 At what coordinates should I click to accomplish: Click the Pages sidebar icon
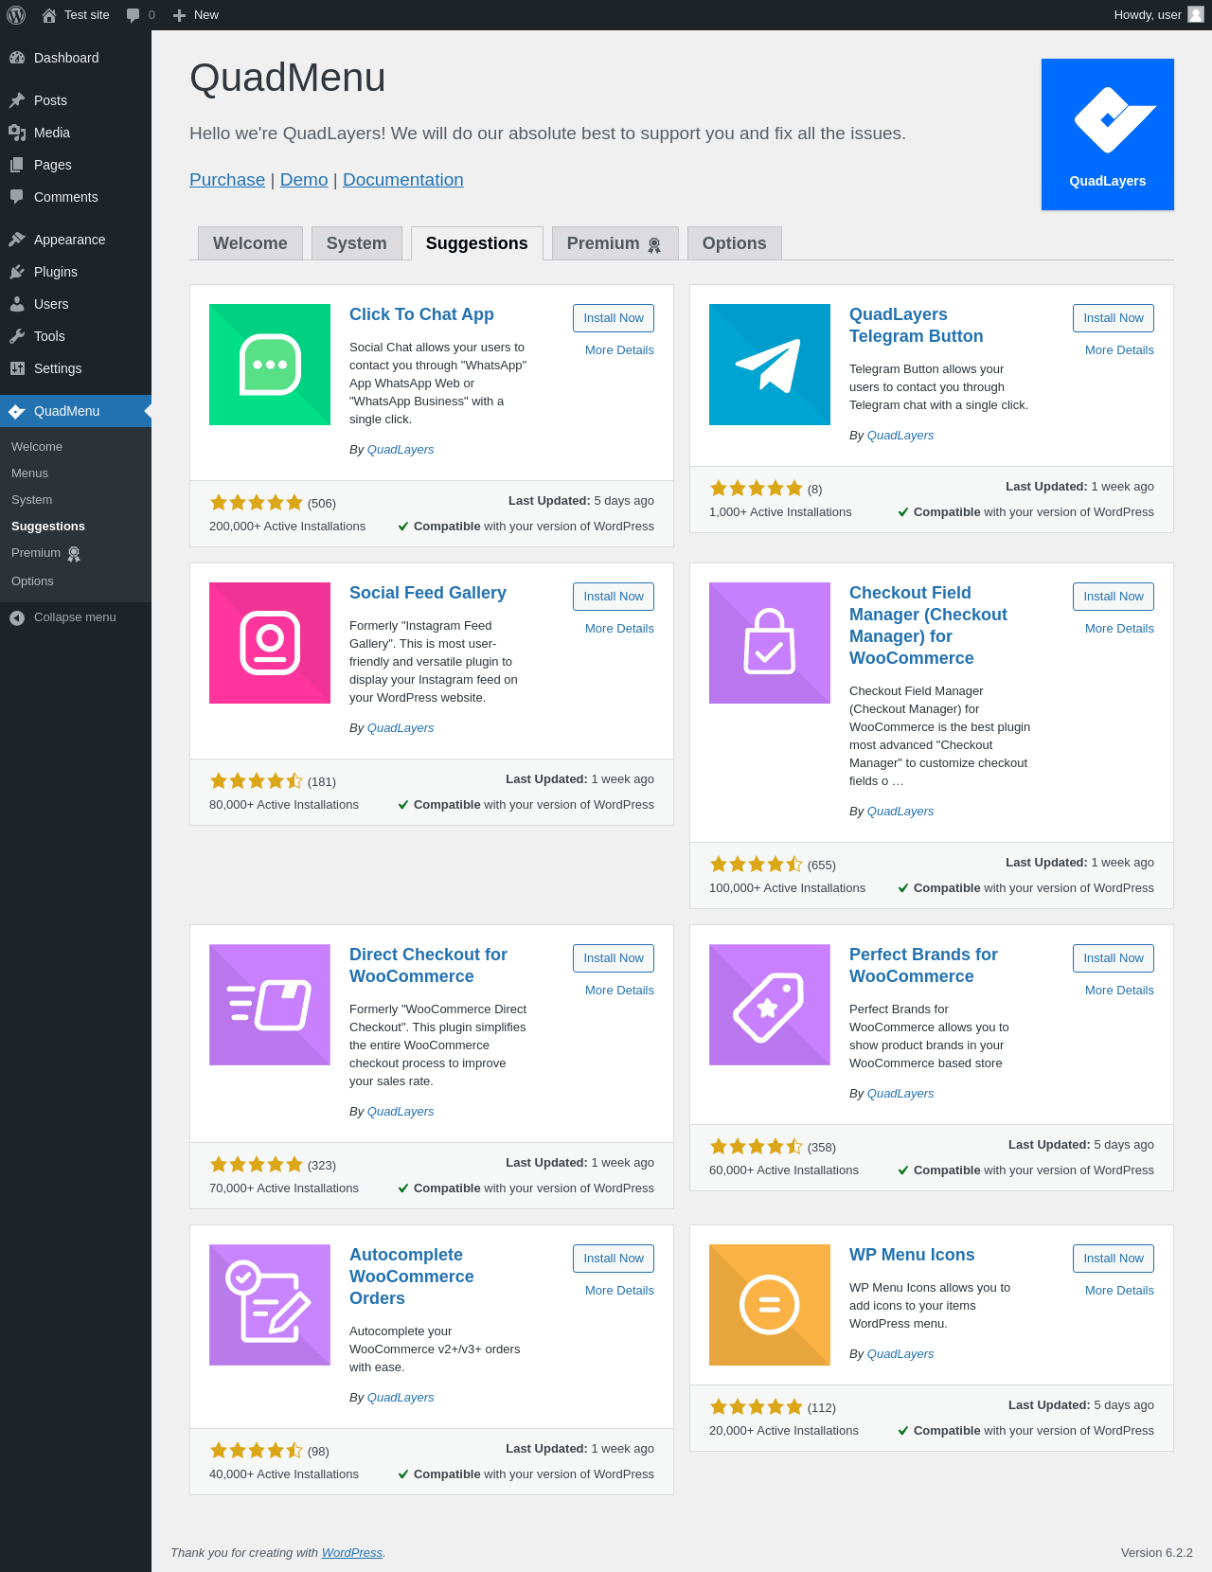[17, 165]
